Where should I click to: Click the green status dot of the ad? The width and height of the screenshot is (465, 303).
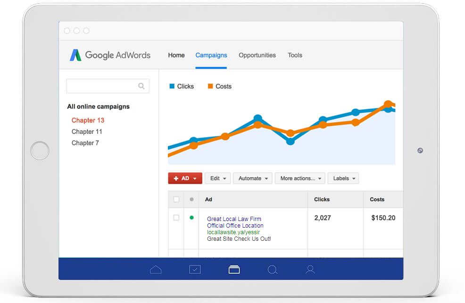[x=191, y=218]
